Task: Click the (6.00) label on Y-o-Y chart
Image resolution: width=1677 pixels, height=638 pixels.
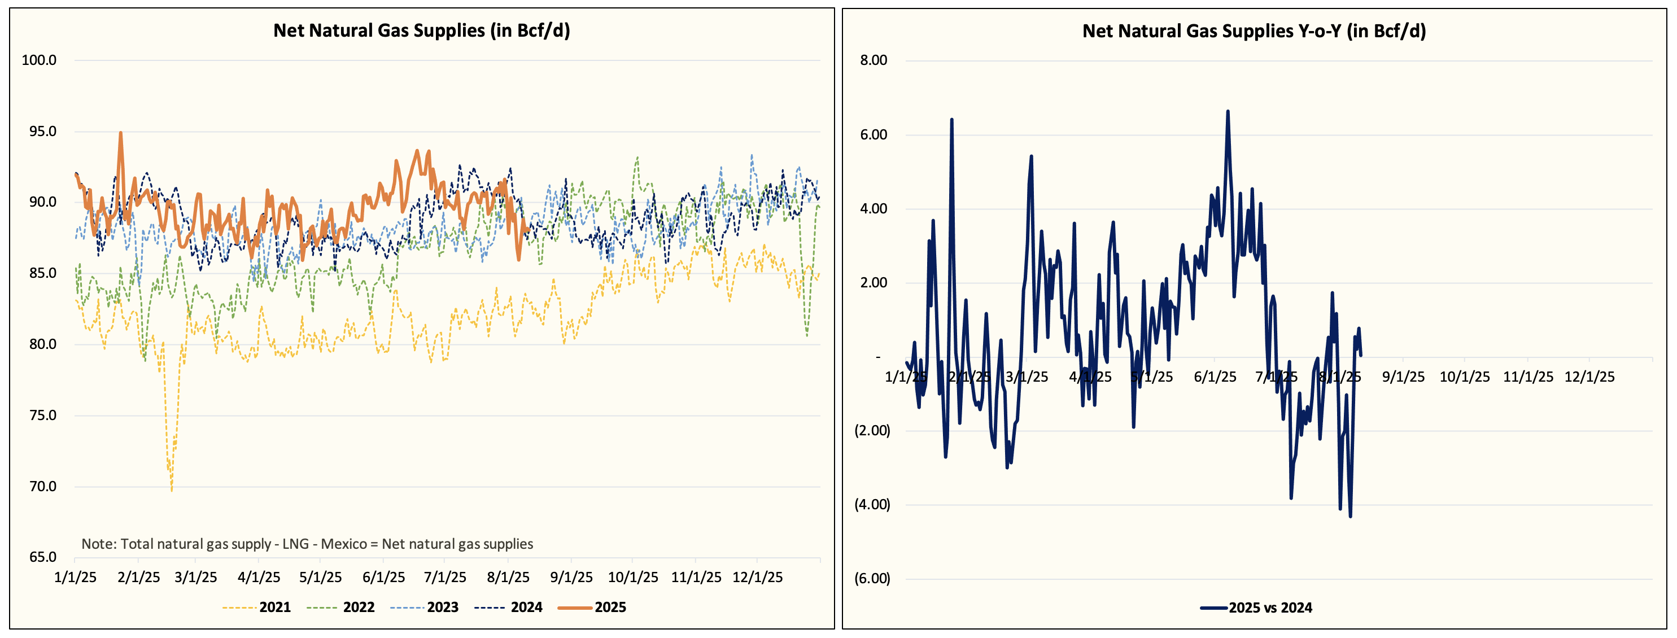Action: 872,579
